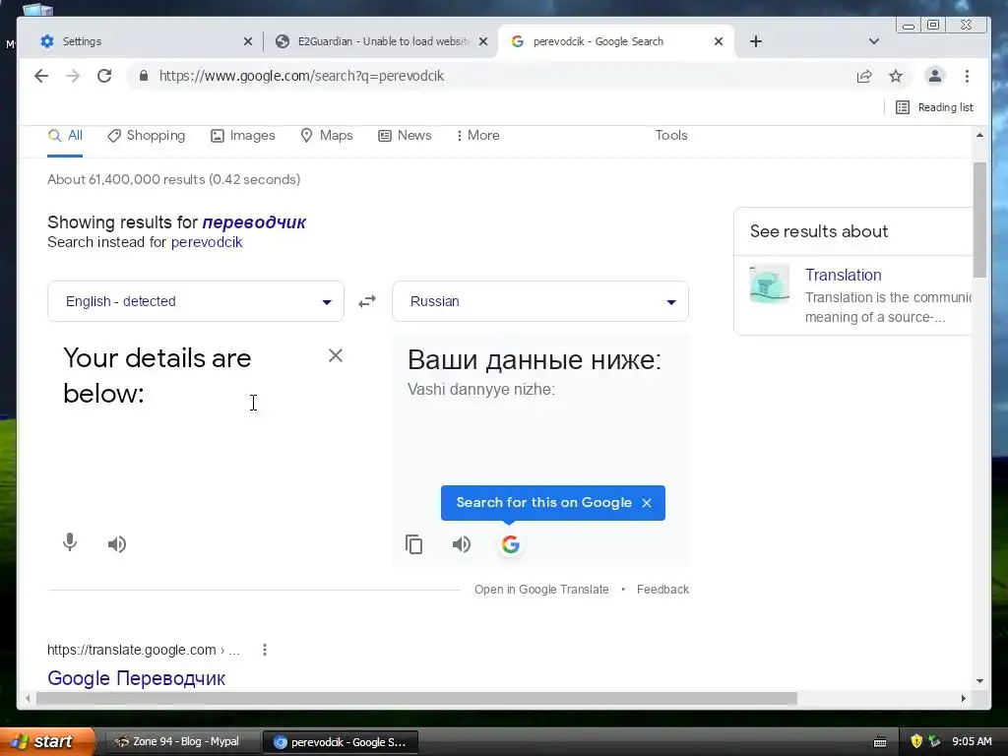This screenshot has height=756, width=1008.
Task: Select the All search filter
Action: pyautogui.click(x=65, y=136)
